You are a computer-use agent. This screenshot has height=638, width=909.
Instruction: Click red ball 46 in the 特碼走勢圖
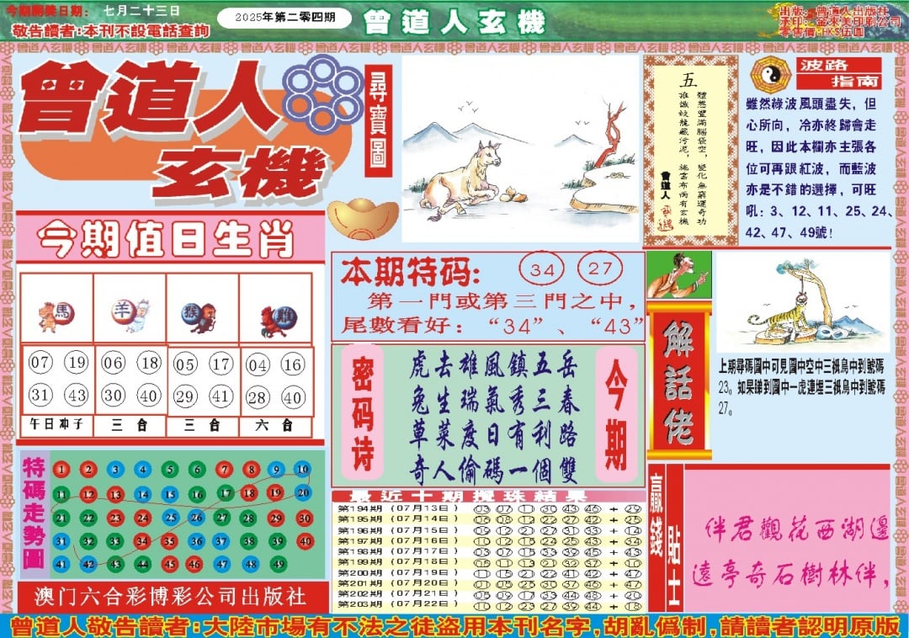click(194, 564)
